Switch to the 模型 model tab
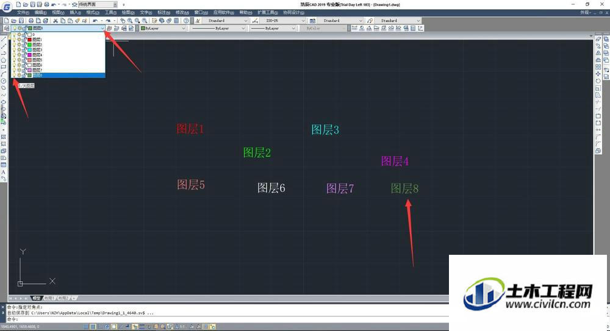 click(x=37, y=298)
